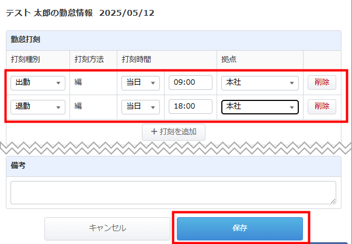Open the 出勤 punch type dropdown

38,83
